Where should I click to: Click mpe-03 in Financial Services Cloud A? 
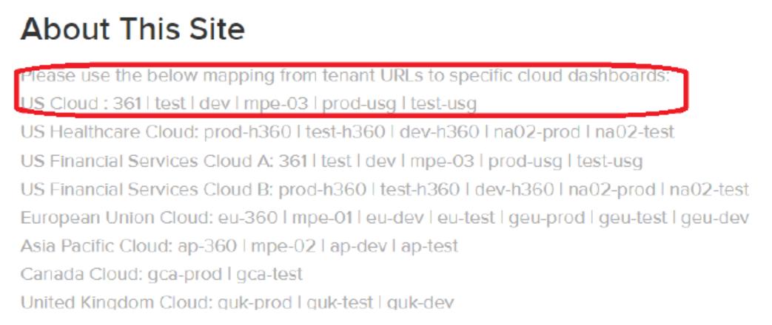(443, 161)
